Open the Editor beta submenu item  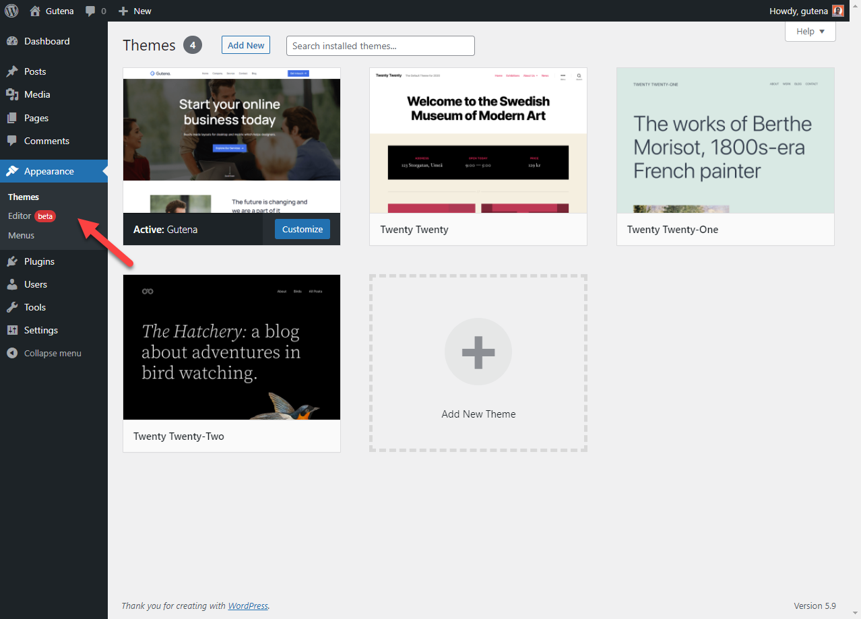(x=32, y=216)
